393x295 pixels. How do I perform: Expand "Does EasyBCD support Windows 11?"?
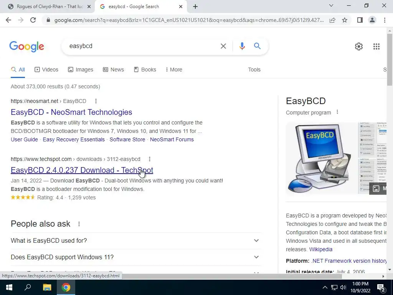tap(136, 257)
